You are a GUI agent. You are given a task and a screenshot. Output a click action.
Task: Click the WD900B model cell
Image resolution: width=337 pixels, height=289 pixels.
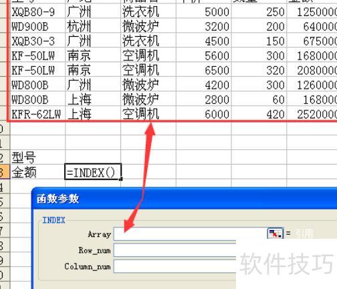pyautogui.click(x=37, y=26)
